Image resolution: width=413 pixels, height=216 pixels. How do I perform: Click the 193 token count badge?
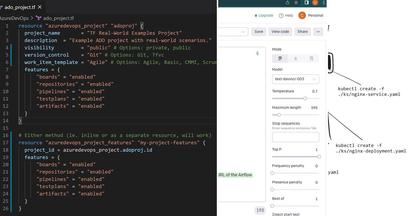click(260, 210)
